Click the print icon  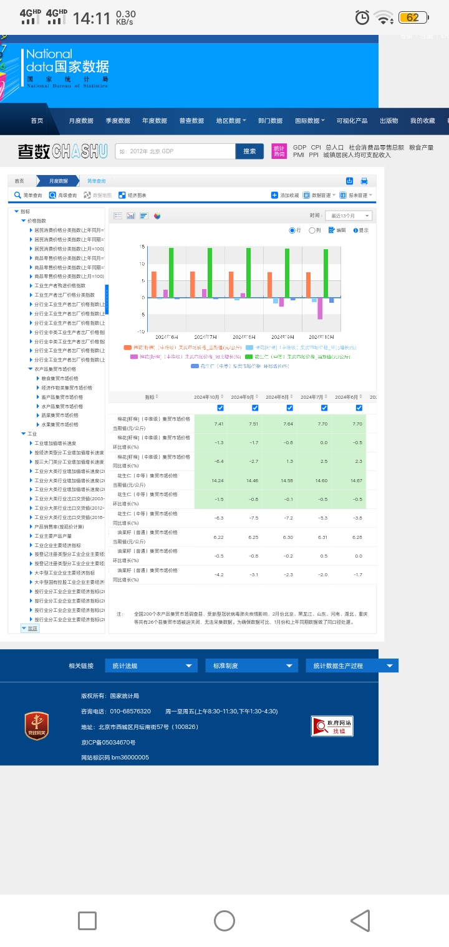pos(364,181)
